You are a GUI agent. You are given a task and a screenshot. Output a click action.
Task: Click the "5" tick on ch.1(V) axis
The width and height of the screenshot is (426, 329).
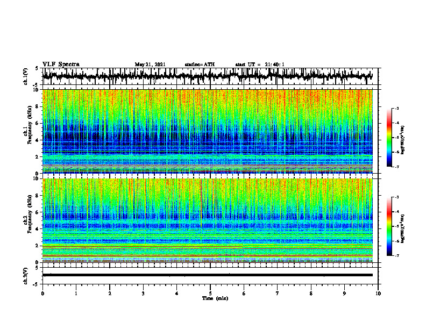click(37, 69)
